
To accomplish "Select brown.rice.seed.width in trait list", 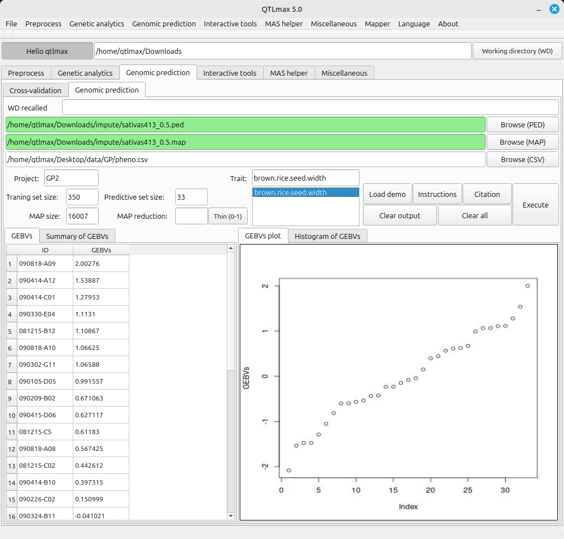I will coord(305,192).
